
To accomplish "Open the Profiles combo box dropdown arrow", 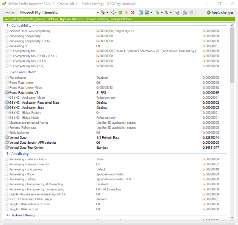I will click(98, 13).
